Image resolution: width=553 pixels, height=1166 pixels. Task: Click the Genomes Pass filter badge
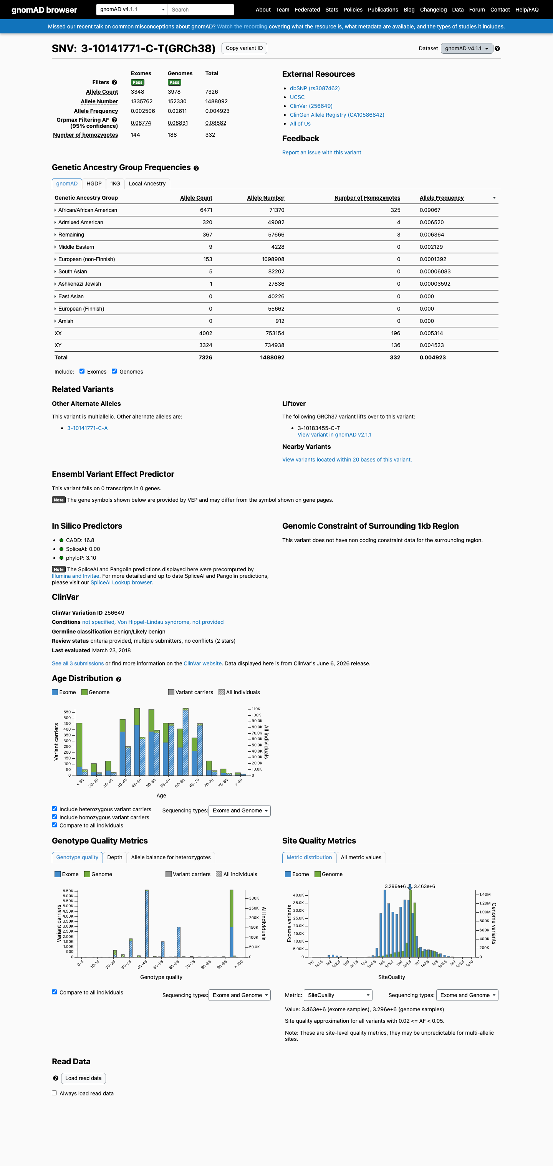pos(174,83)
